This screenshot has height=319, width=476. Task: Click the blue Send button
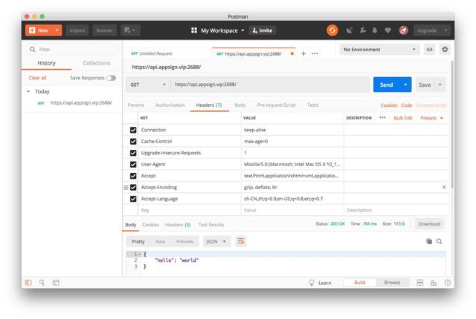click(x=387, y=85)
